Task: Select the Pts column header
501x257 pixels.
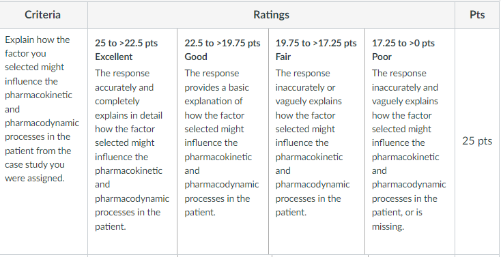Action: (477, 15)
